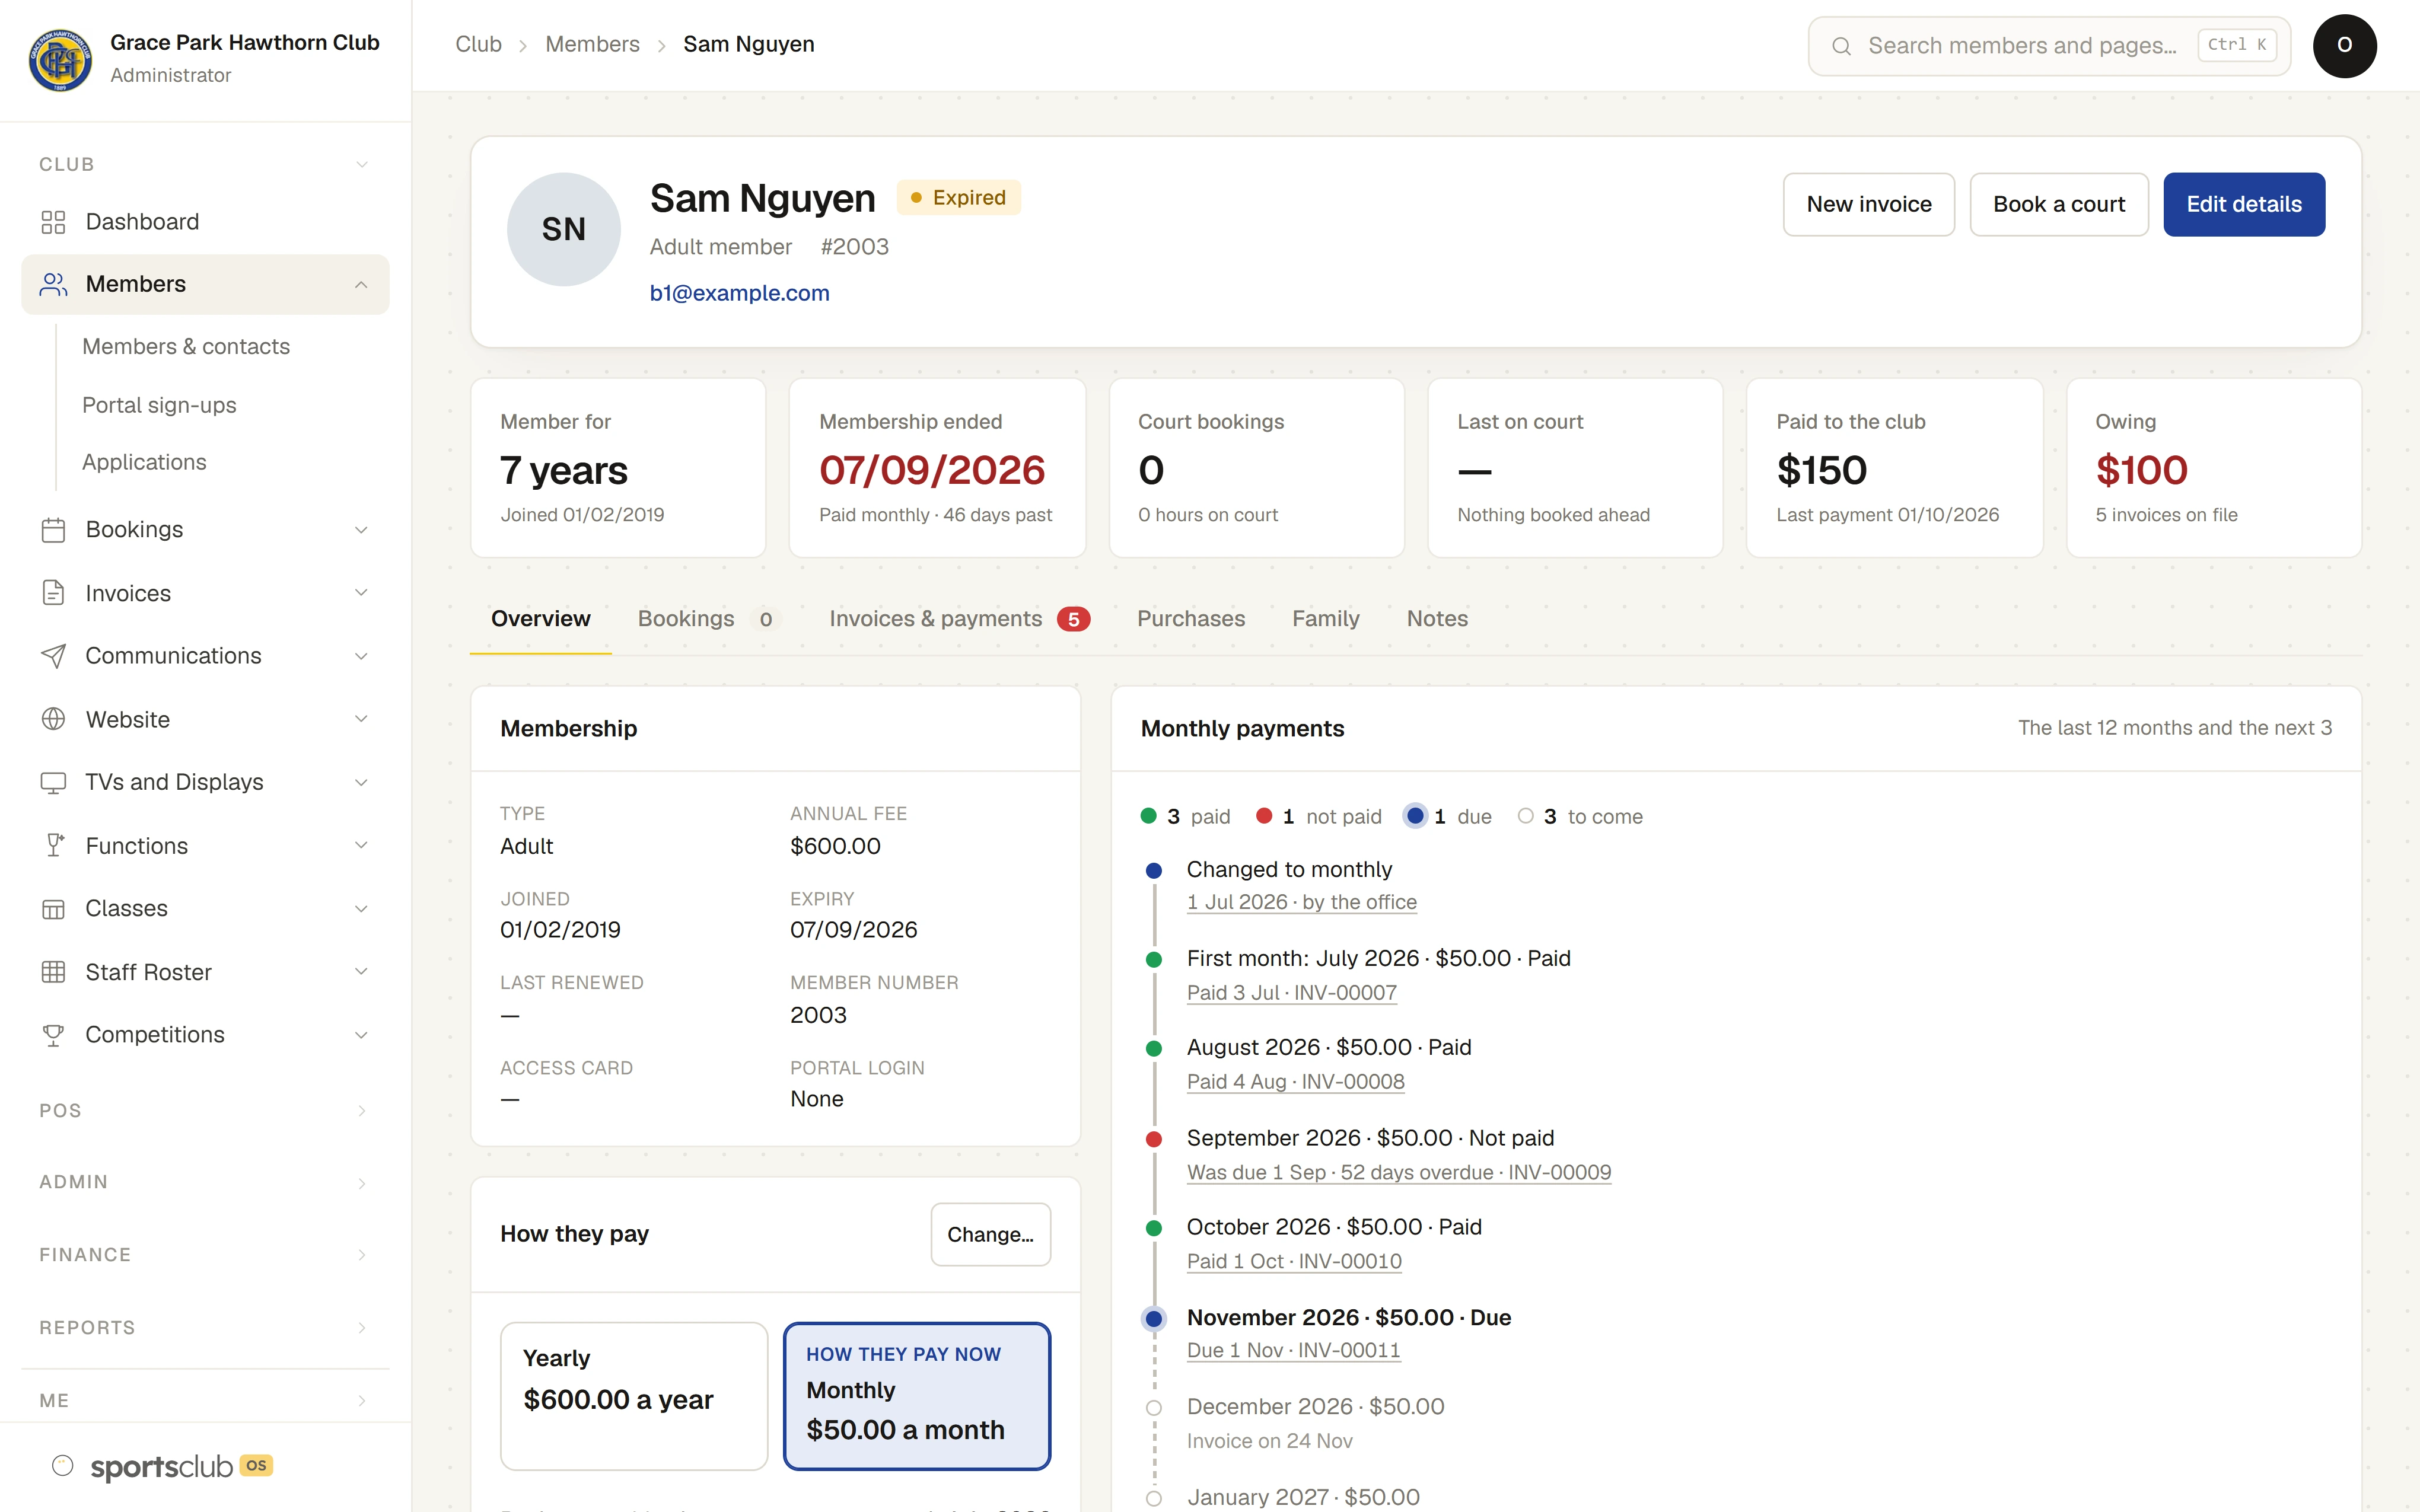Image resolution: width=2420 pixels, height=1512 pixels.
Task: Expand the REPORTS section
Action: 205,1328
